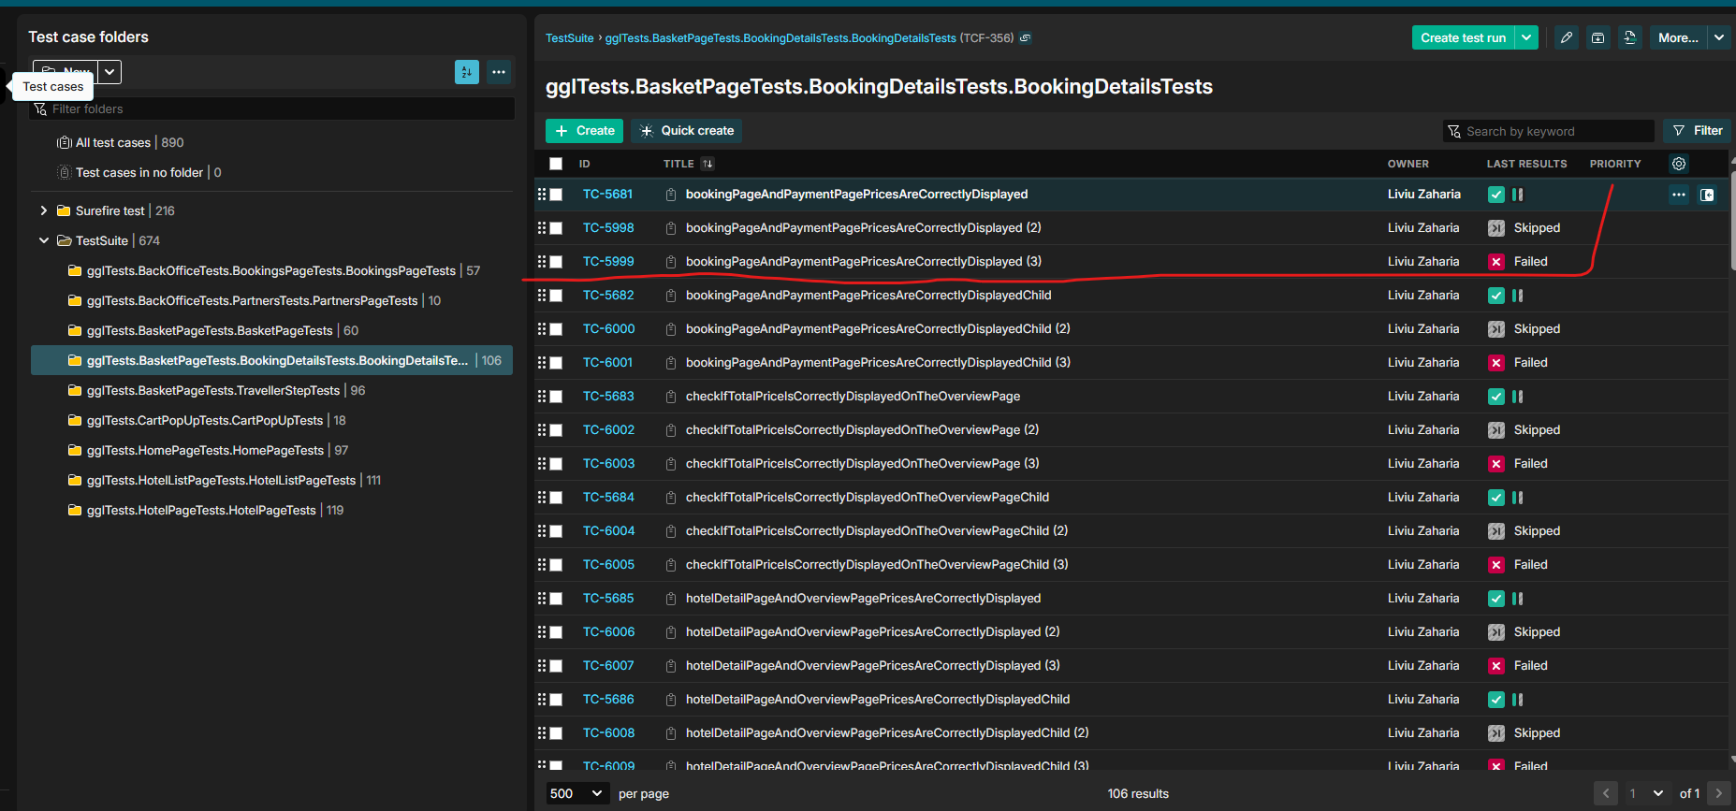The image size is (1736, 811).
Task: Click the passed status icon for TC-5681
Action: click(x=1496, y=195)
